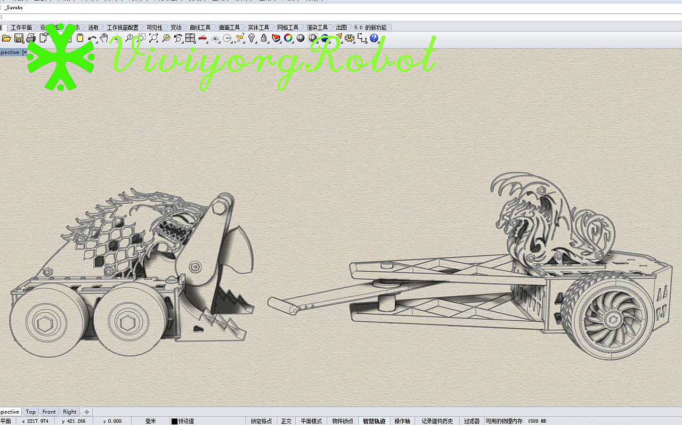Switch to the 曲线工具 toolbar tab

tap(200, 28)
